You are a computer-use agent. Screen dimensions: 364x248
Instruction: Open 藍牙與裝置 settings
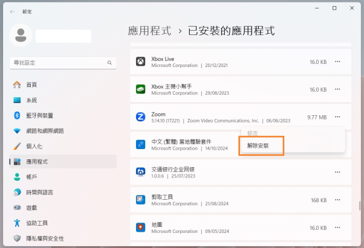click(63, 115)
